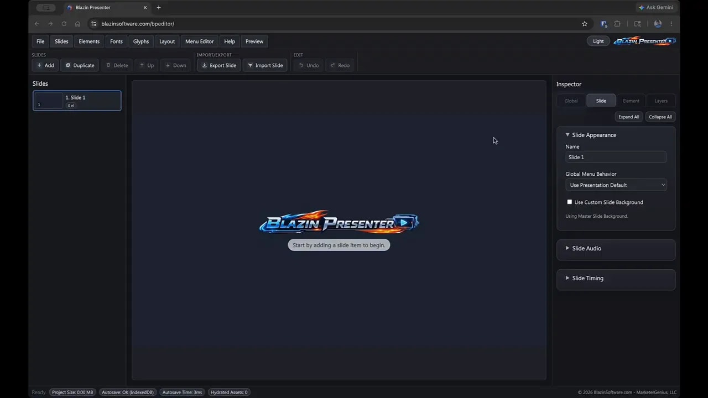Open the File menu

point(40,41)
